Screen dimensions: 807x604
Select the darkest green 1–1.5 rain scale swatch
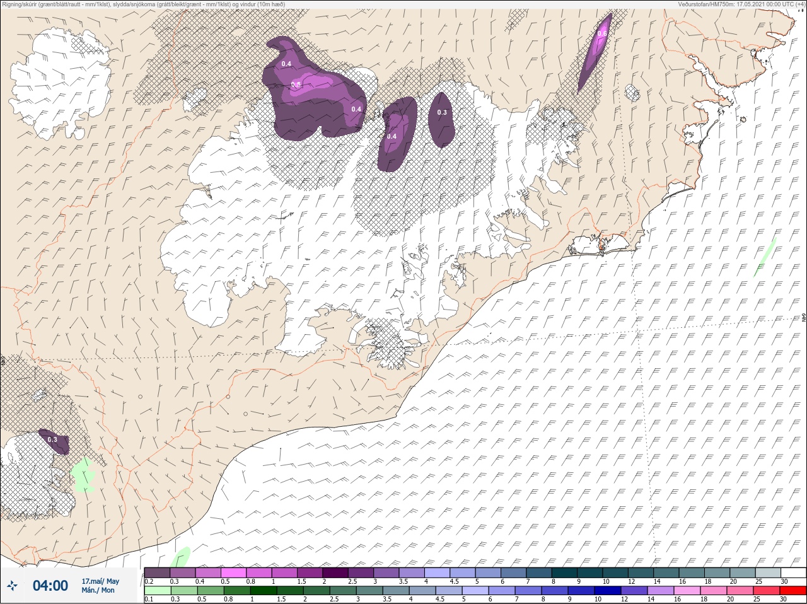click(263, 591)
